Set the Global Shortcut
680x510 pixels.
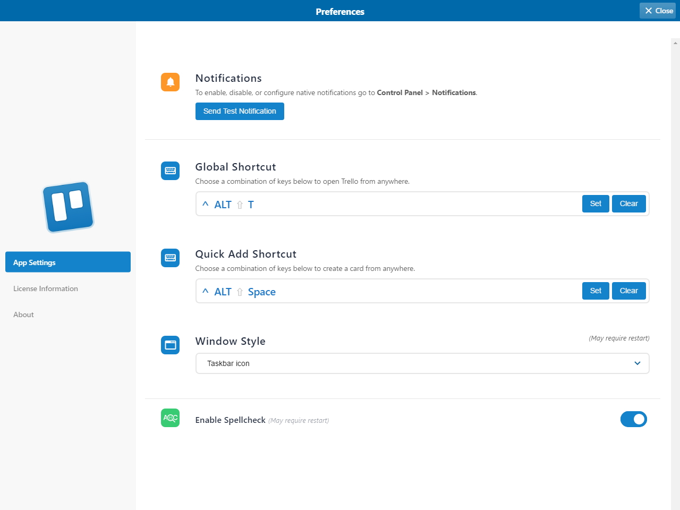tap(596, 203)
